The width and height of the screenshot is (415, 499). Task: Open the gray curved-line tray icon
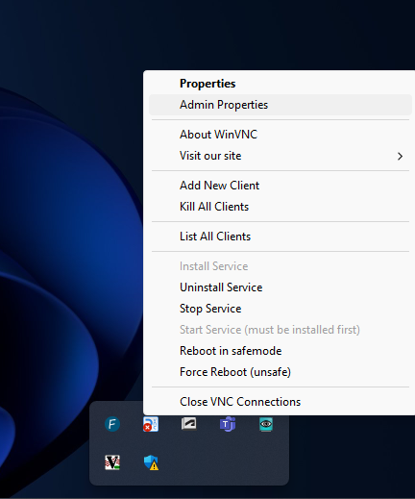189,424
